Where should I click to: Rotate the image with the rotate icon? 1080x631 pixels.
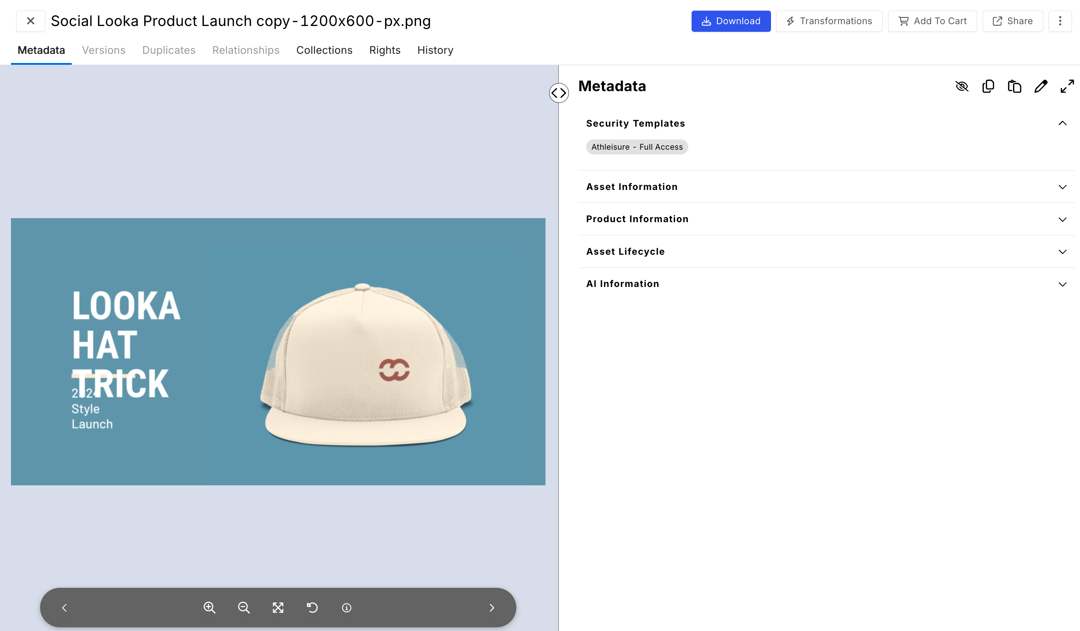(x=312, y=608)
